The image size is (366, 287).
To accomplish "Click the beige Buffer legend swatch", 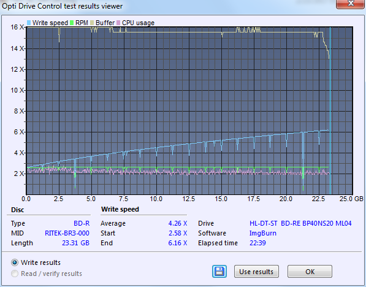I will (92, 23).
